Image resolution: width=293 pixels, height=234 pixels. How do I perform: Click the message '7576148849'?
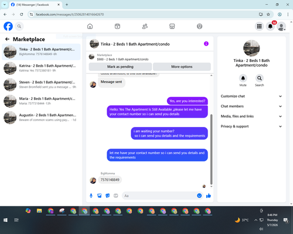coord(110,180)
